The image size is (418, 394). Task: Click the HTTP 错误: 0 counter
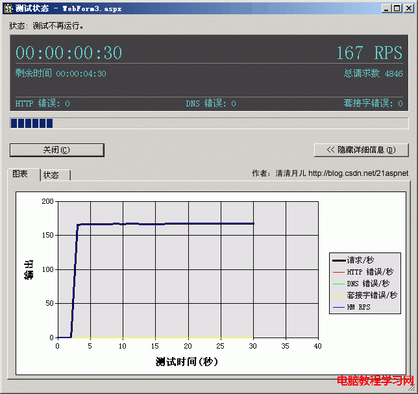43,103
